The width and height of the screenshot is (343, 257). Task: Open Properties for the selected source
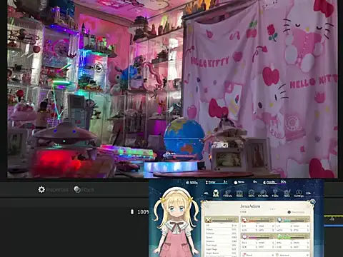(x=53, y=190)
